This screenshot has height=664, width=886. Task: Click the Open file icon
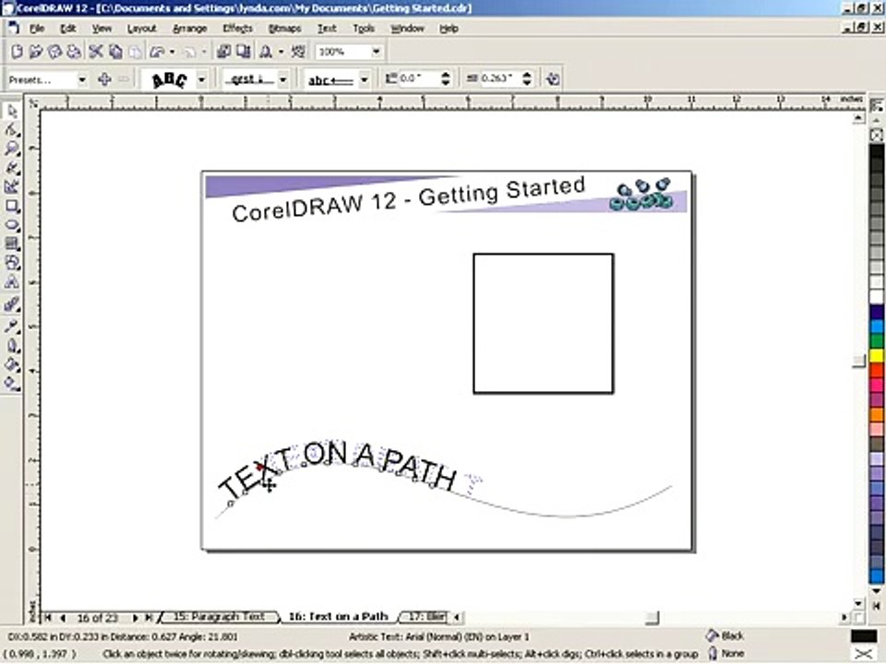tap(36, 52)
